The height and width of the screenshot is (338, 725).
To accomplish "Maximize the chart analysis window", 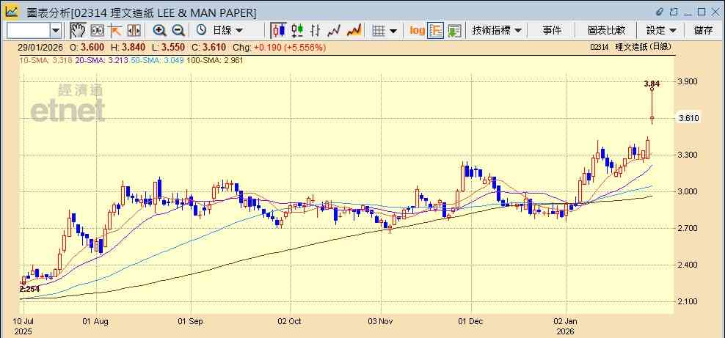I will (x=702, y=12).
